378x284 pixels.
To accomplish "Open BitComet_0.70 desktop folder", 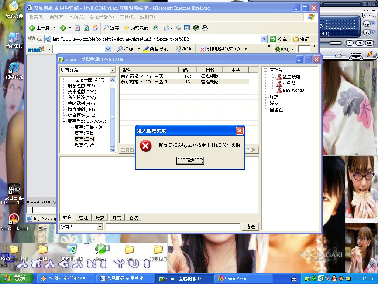I will (x=14, y=252).
